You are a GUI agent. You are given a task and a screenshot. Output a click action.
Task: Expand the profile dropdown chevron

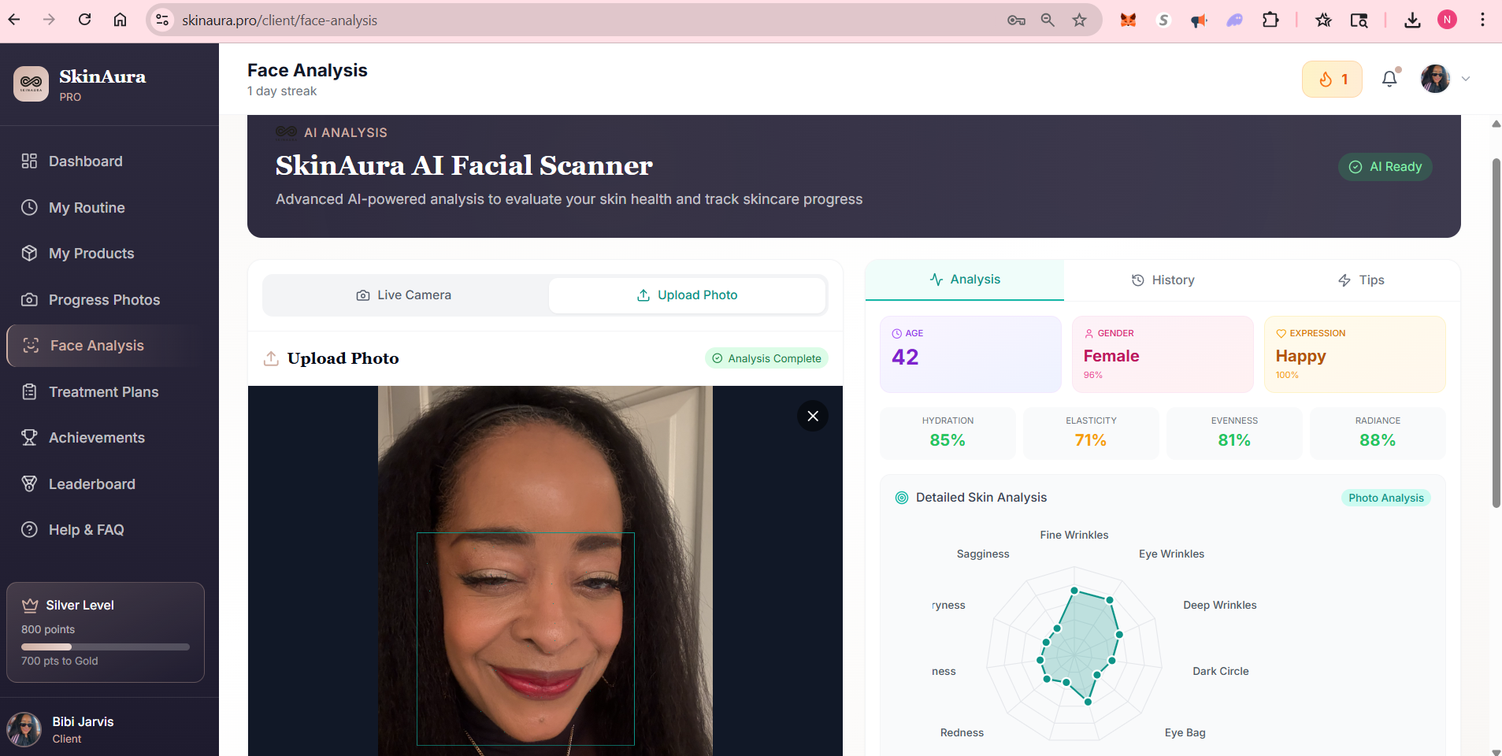pos(1466,79)
